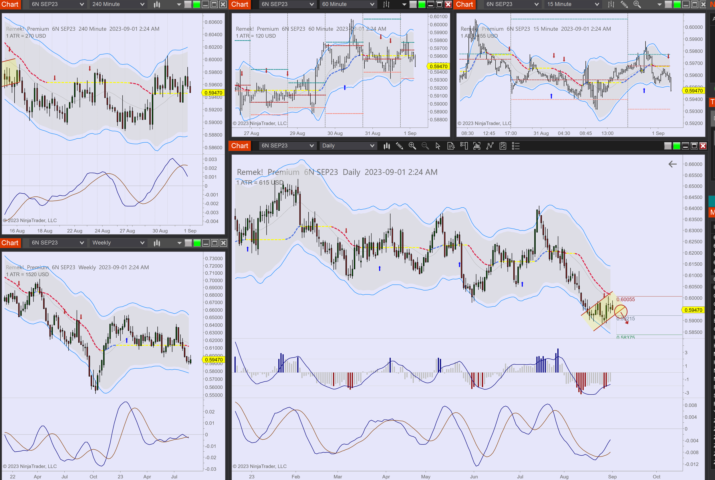Click return arrow button on Daily chart
Screen dimensions: 715x480
point(672,164)
